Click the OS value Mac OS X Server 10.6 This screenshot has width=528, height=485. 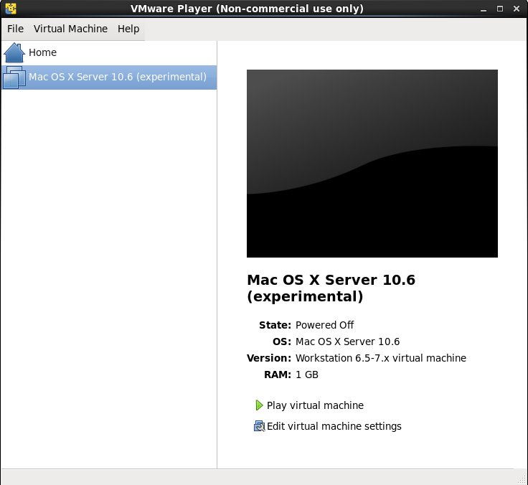[347, 342]
